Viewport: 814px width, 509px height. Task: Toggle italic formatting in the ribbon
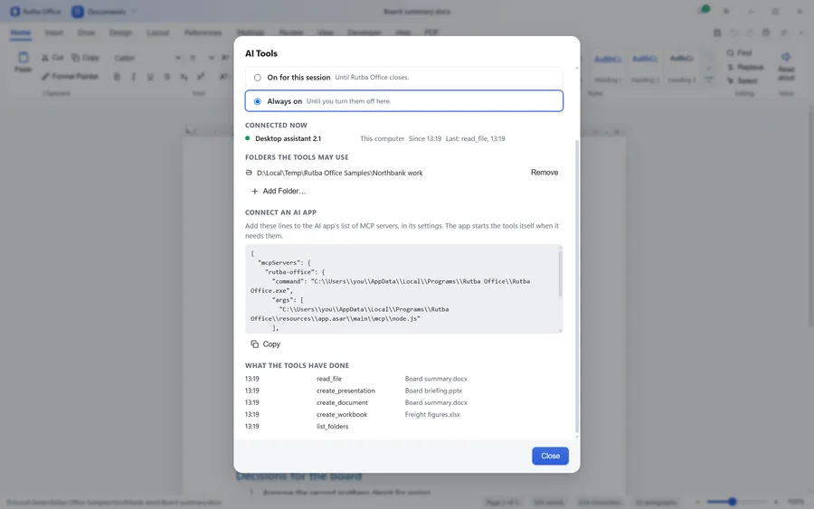coord(134,77)
